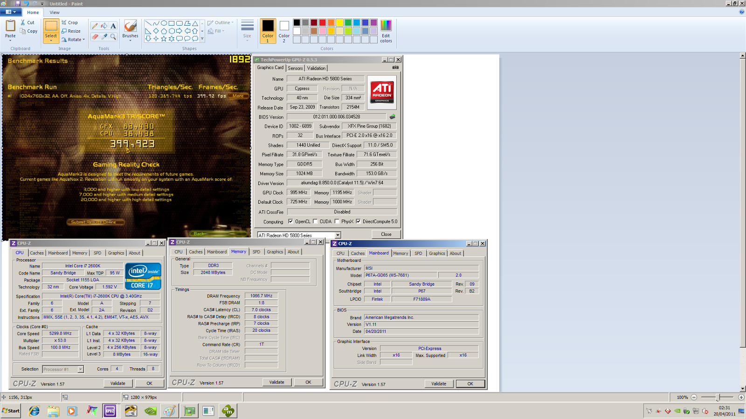Open the Brushes dropdown arrow
This screenshot has width=746, height=419.
point(130,41)
